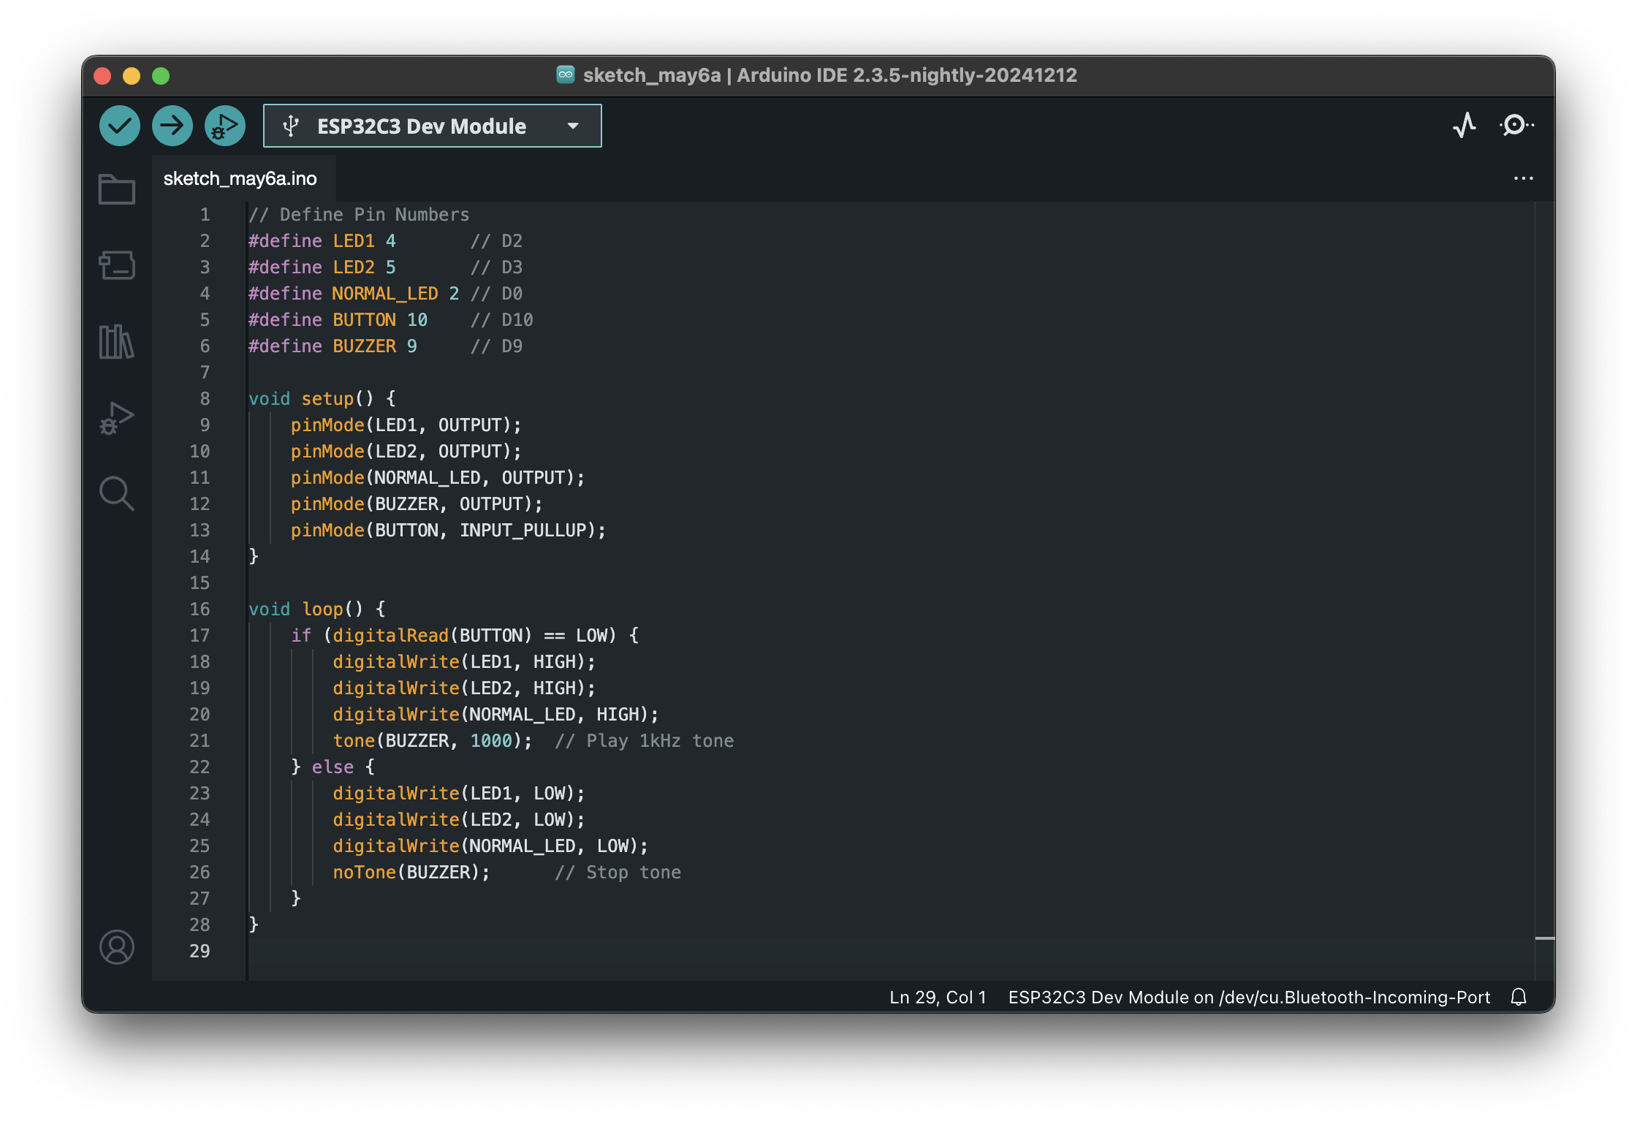Click the "noTone(BUZZER);" call
This screenshot has width=1637, height=1121.
pyautogui.click(x=411, y=872)
